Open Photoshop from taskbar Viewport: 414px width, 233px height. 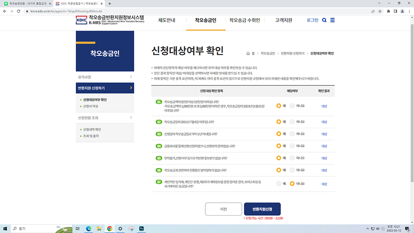pos(141,228)
